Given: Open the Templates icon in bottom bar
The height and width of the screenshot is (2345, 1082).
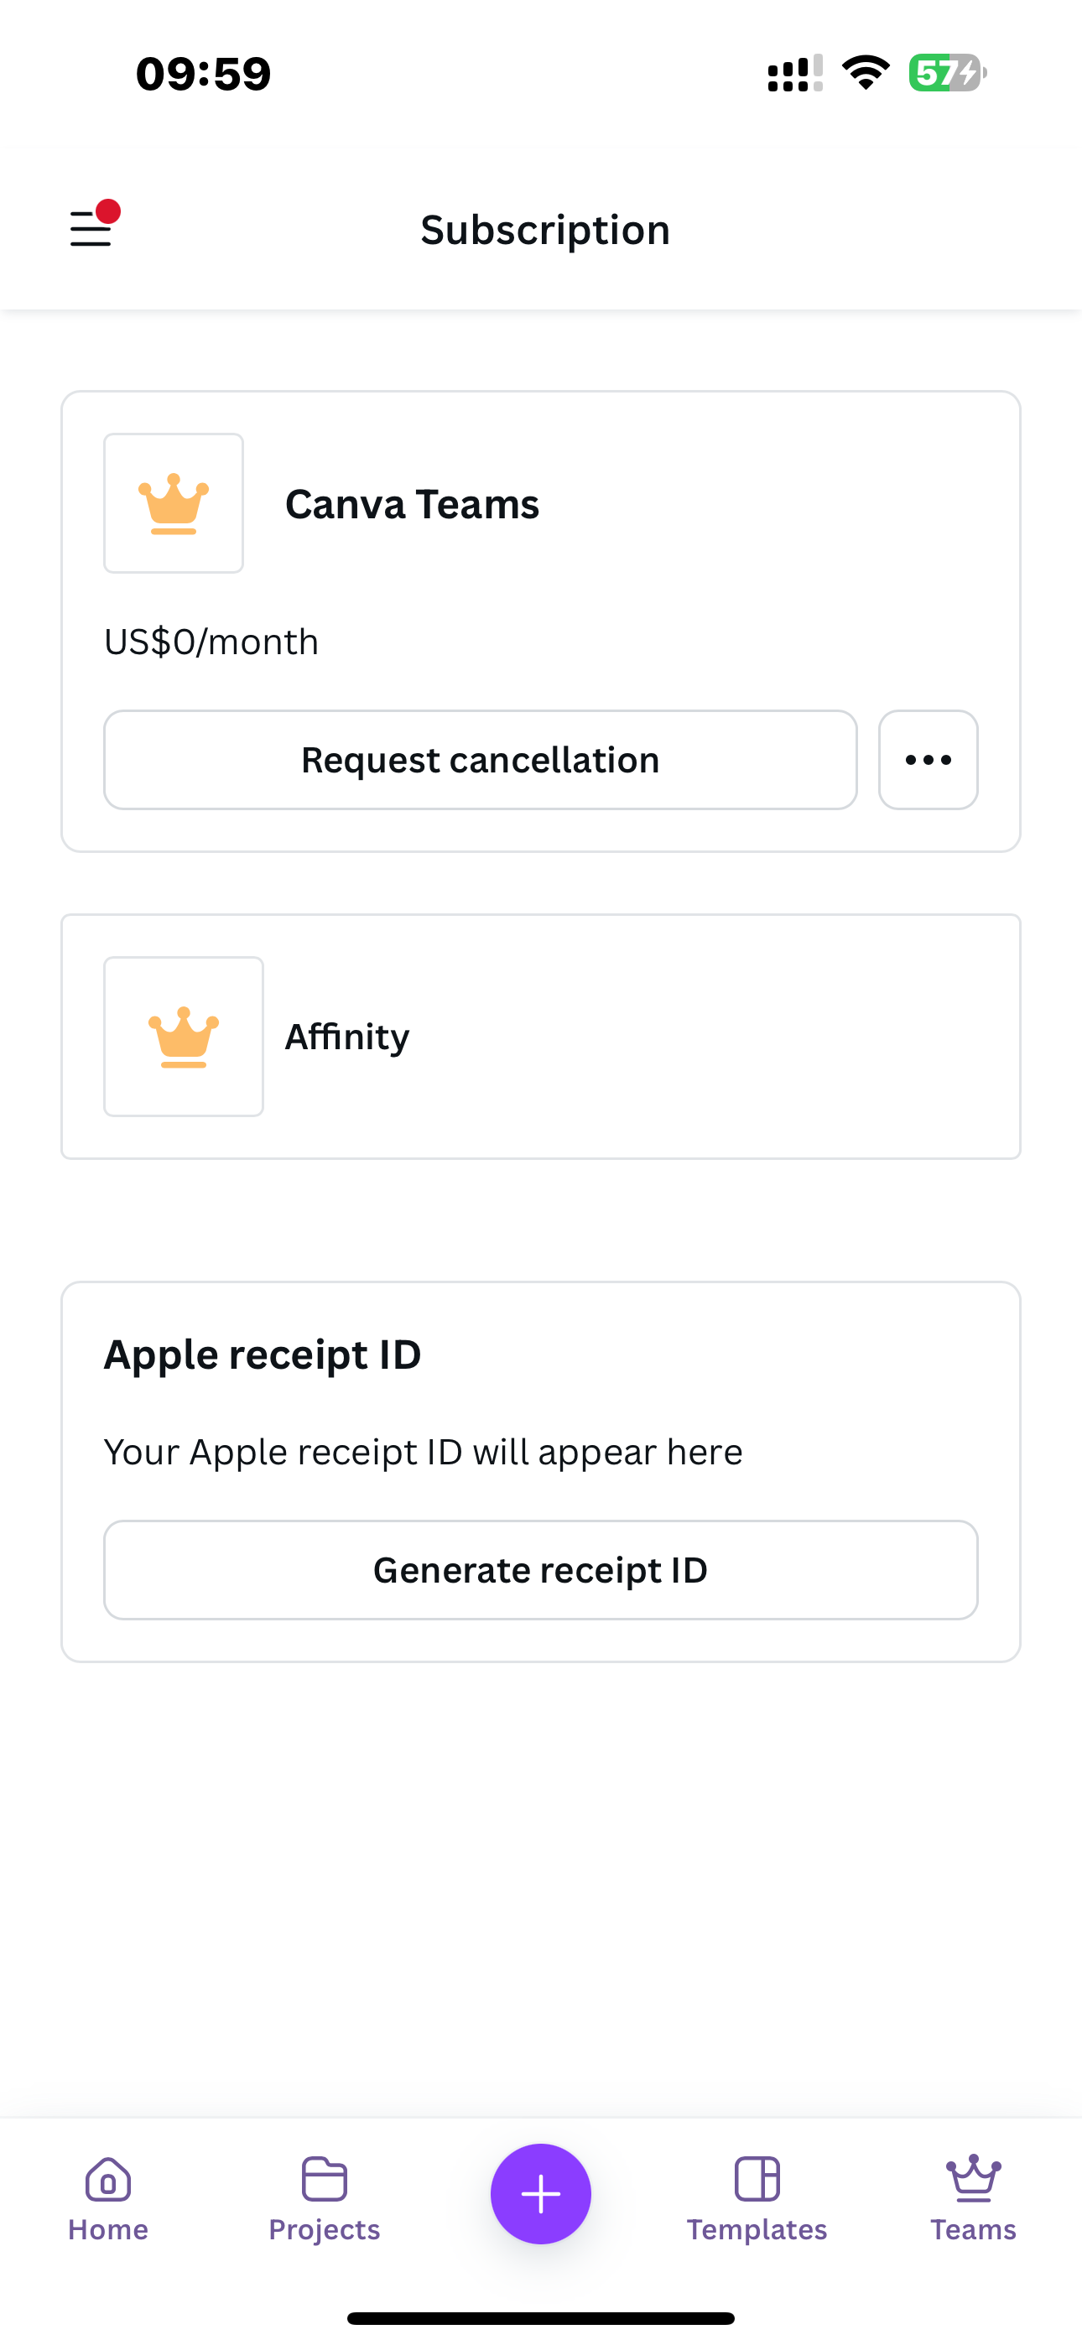Looking at the screenshot, I should click(x=757, y=2179).
